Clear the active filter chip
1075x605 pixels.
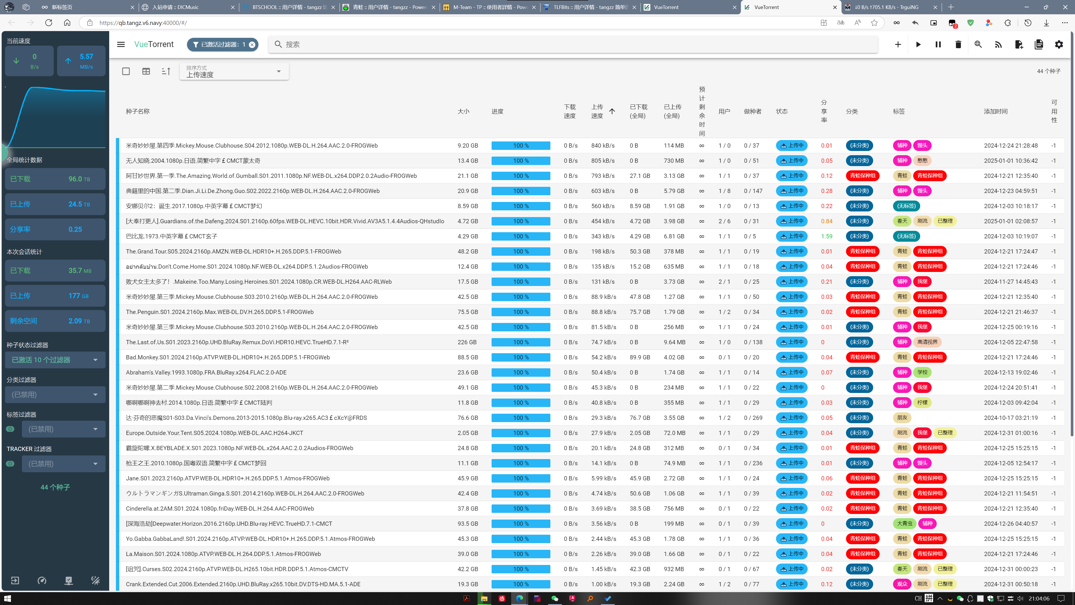point(252,45)
